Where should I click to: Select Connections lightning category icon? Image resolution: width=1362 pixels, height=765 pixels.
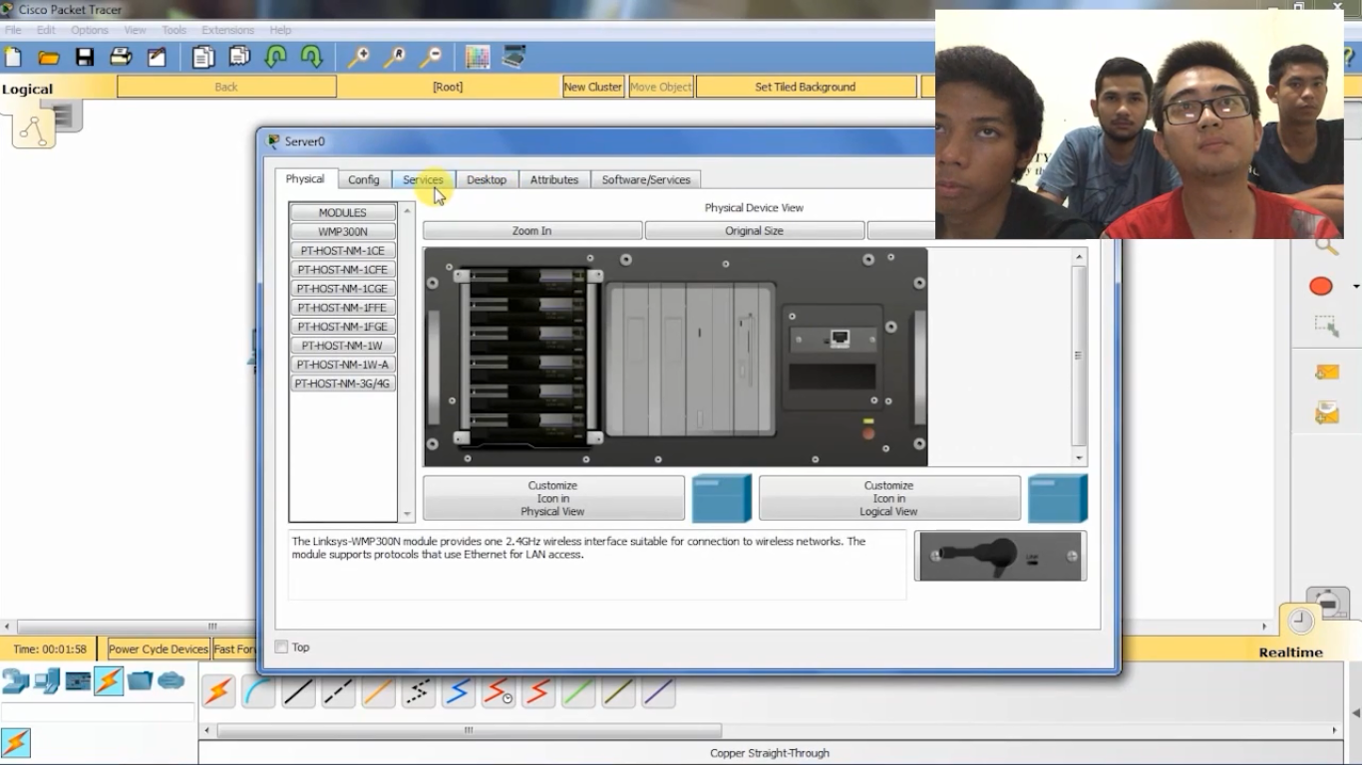coord(109,681)
